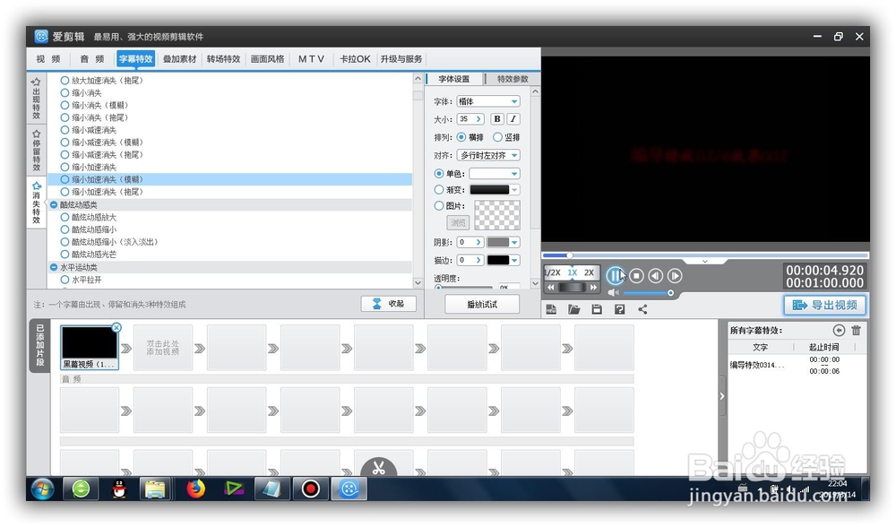896x527 pixels.
Task: Save project with the floppy disk icon
Action: click(597, 309)
